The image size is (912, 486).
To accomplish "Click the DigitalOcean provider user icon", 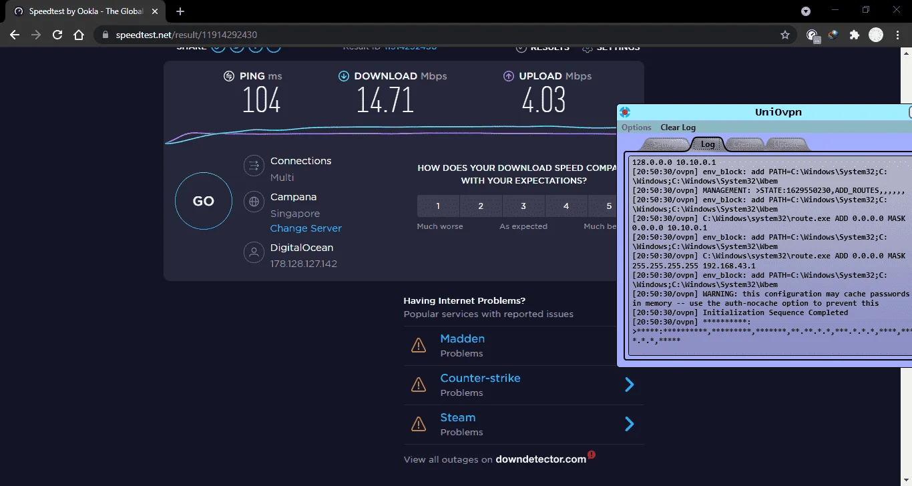I will (254, 252).
